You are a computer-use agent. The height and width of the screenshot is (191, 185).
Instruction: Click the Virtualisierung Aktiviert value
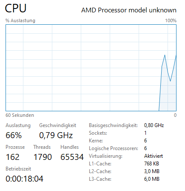tap(154, 156)
